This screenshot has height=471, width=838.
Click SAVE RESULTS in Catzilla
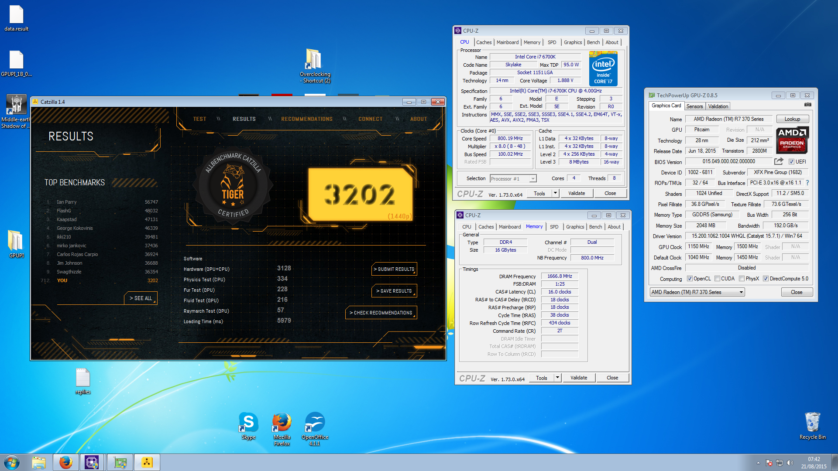coord(394,291)
